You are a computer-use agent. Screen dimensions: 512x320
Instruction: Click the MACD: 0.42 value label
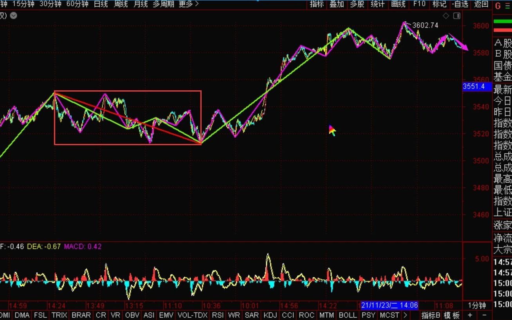83,246
